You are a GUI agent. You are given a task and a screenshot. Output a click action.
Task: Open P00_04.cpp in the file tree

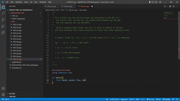point(25,42)
